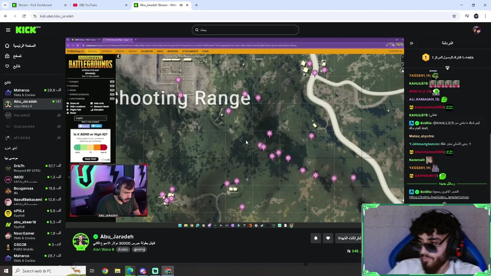Image resolution: width=491 pixels, height=276 pixels.
Task: Click the address bar kick.com/abu_jaradeh
Action: 57,16
